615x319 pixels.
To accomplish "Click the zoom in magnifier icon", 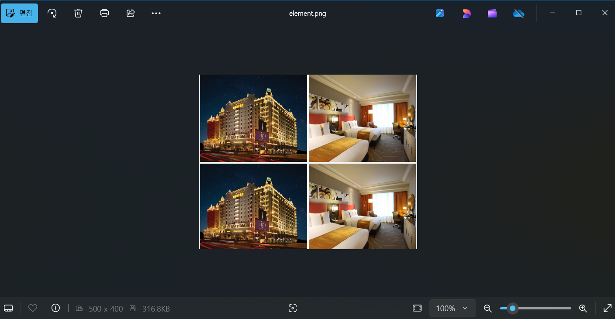I will tap(583, 309).
